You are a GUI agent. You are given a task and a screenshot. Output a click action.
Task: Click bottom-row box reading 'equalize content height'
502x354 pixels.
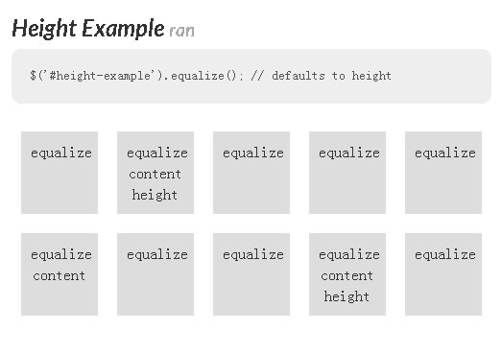347,274
